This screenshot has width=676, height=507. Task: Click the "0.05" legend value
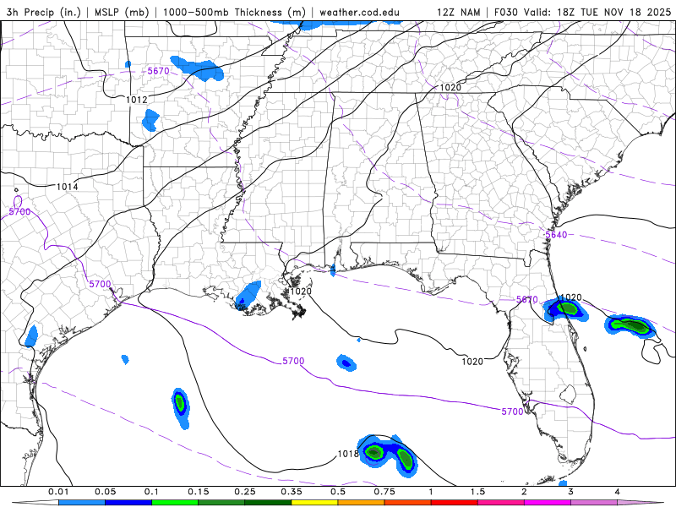tap(105, 492)
